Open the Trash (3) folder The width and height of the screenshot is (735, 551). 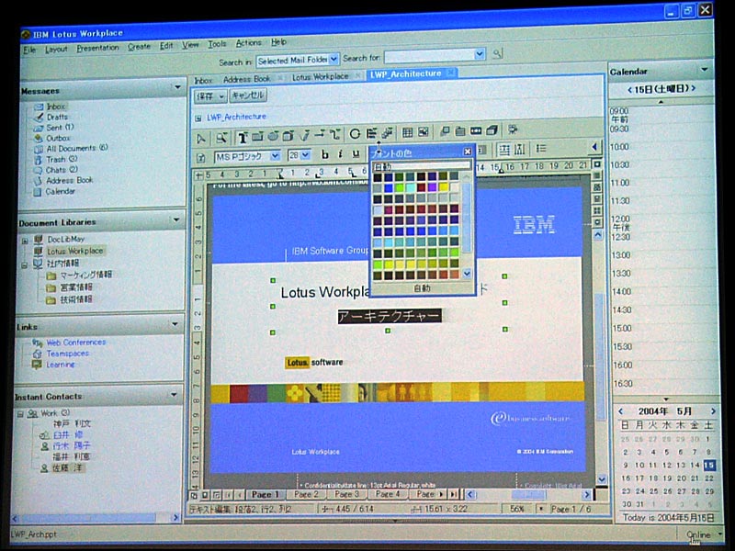[62, 159]
